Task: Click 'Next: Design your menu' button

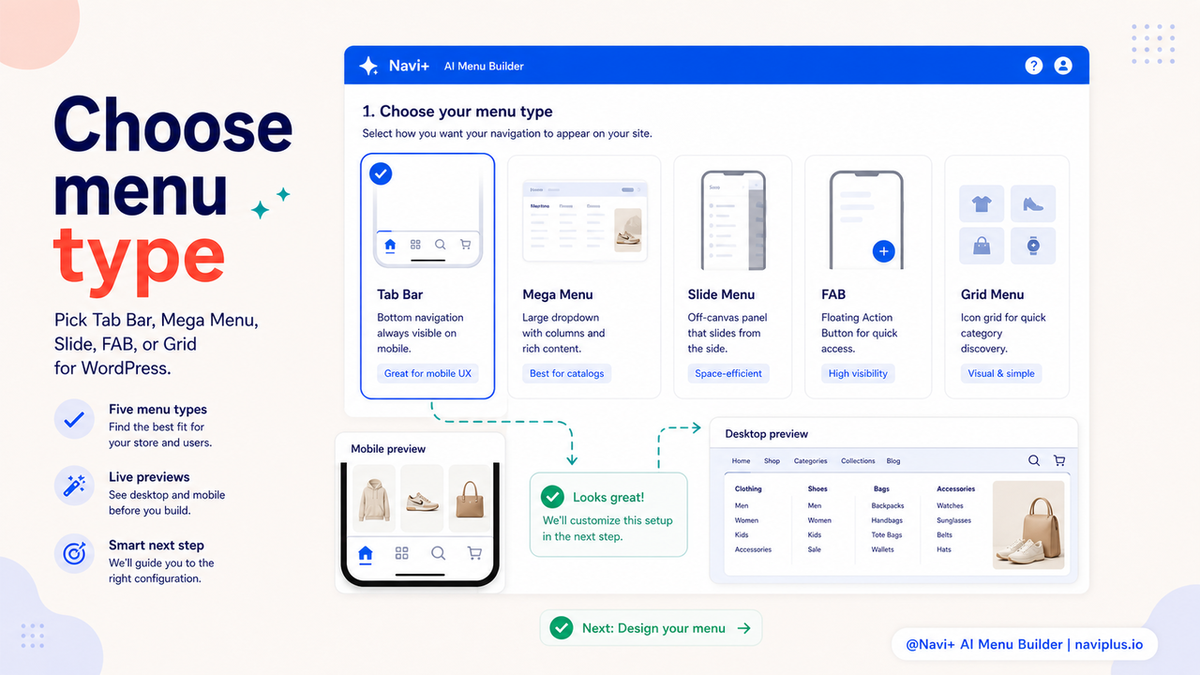Action: 652,628
